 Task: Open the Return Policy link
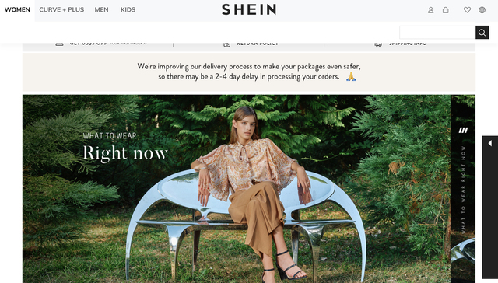258,44
